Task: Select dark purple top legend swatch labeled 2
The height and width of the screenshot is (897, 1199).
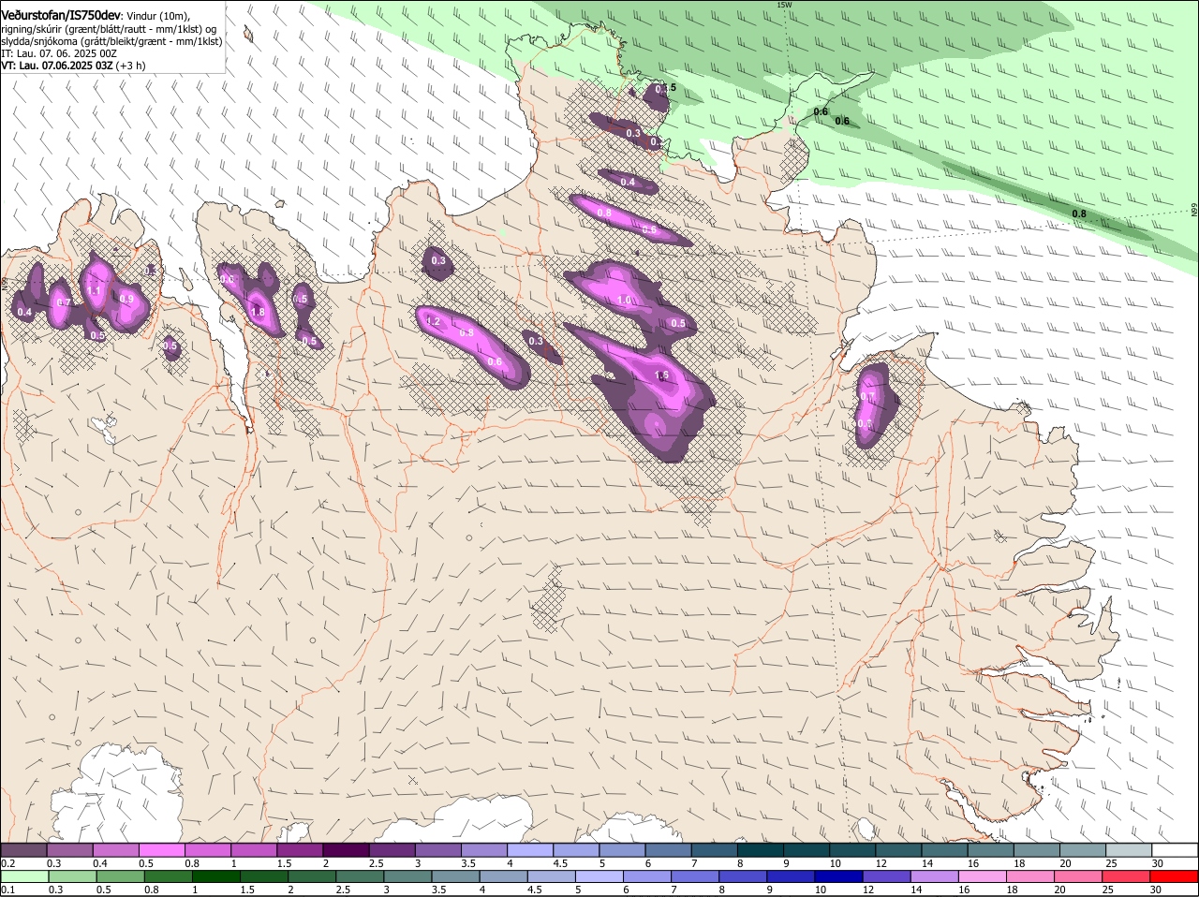Action: [x=346, y=849]
